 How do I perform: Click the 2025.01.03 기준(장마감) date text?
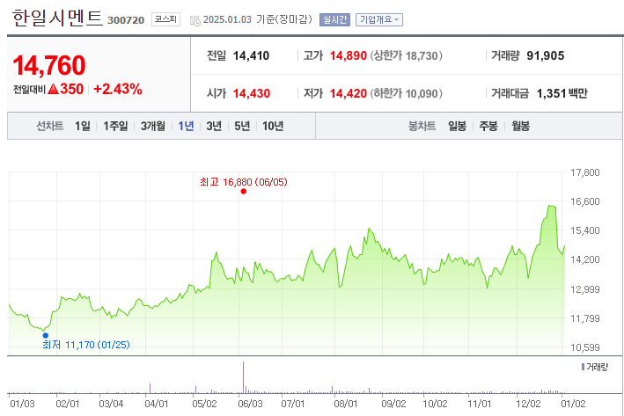pos(258,19)
